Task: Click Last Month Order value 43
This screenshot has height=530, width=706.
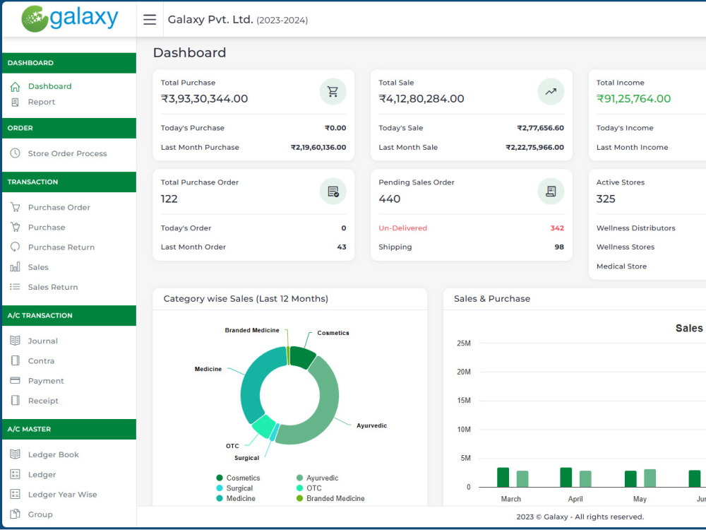Action: 342,247
